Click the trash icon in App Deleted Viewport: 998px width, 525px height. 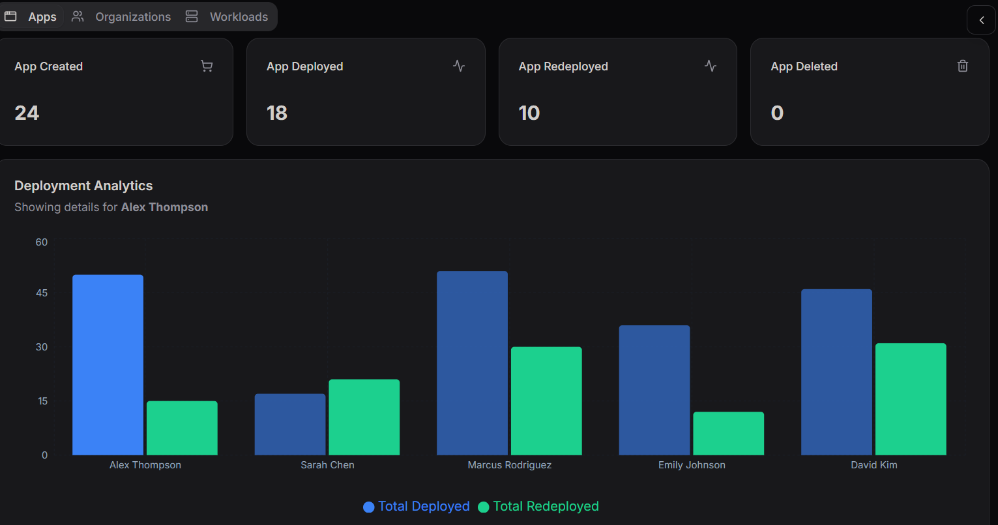(962, 66)
